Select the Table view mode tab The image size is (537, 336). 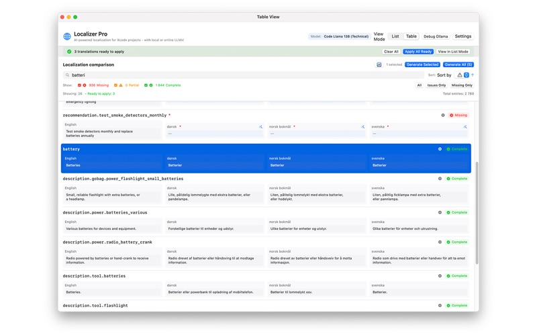click(x=411, y=36)
